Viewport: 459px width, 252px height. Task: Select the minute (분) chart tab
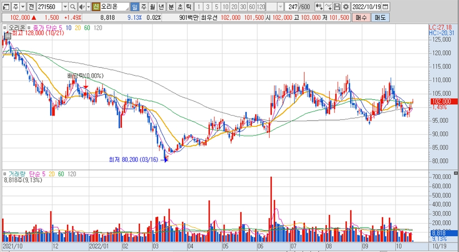click(171, 7)
